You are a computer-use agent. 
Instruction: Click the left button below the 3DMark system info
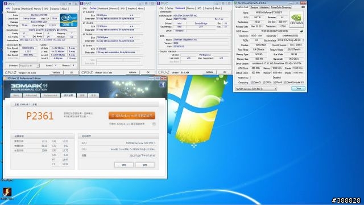124,165
